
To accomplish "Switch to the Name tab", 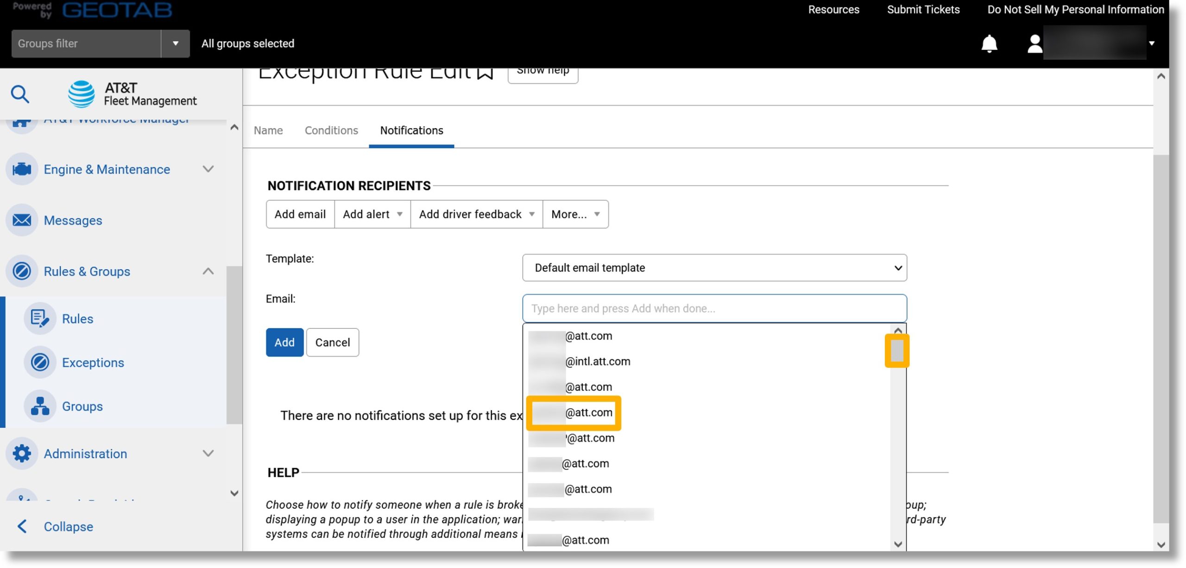I will (268, 130).
